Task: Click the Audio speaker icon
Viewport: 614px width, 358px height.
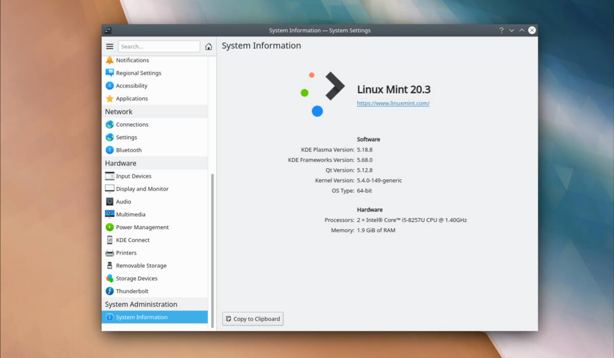Action: click(x=109, y=202)
